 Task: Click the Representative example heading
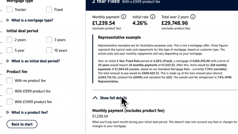[x=119, y=37]
